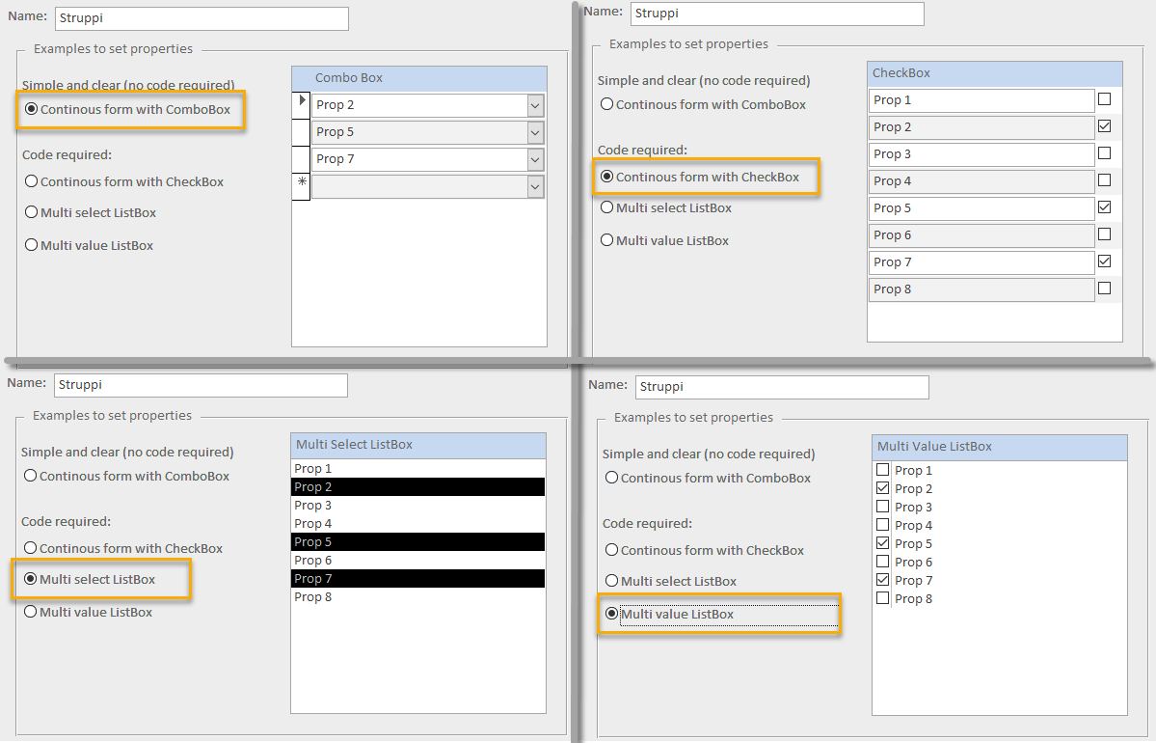Click the 'Combo Box' subform header
The height and width of the screenshot is (743, 1156).
point(419,78)
